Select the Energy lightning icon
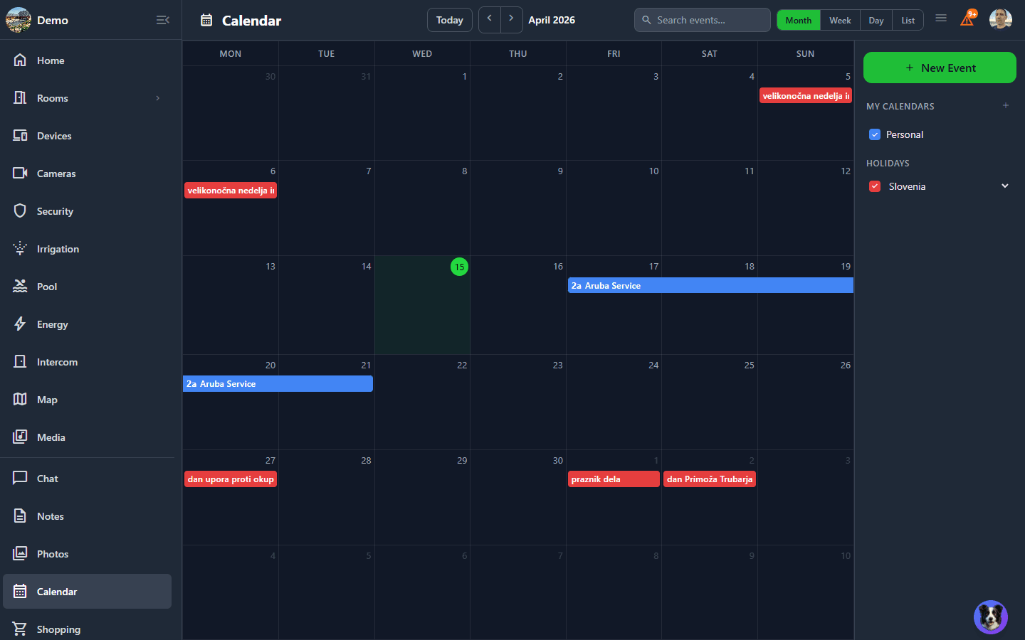This screenshot has height=640, width=1025. tap(19, 324)
